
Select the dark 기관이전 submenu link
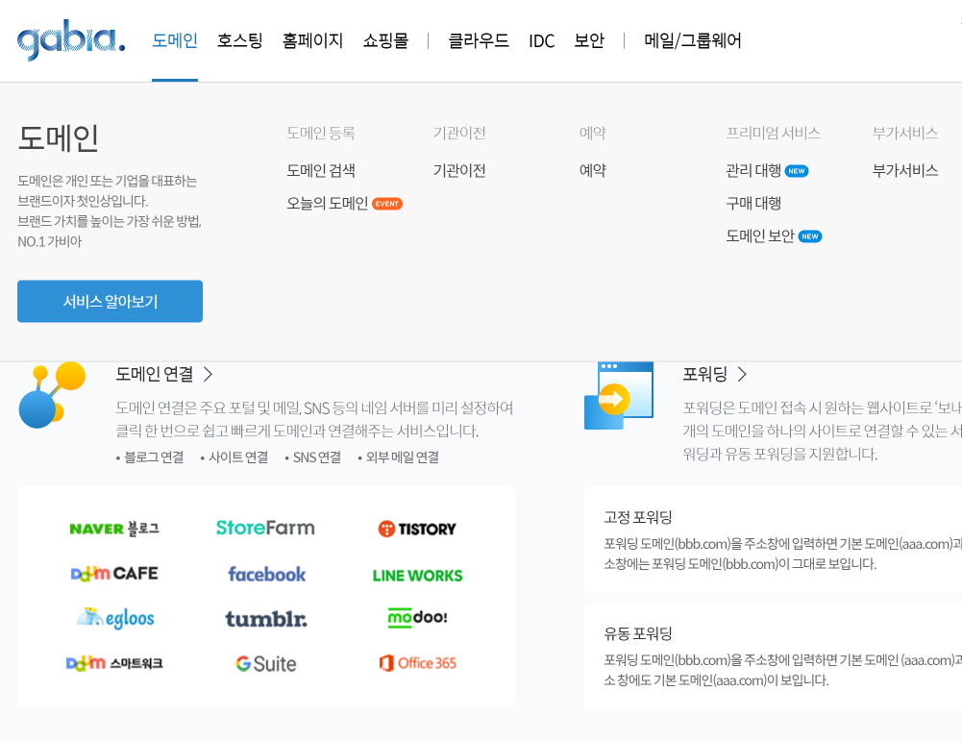pyautogui.click(x=459, y=170)
